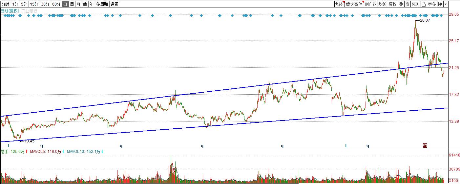
Task: Click the red event marker near chart end
Action: (425, 145)
